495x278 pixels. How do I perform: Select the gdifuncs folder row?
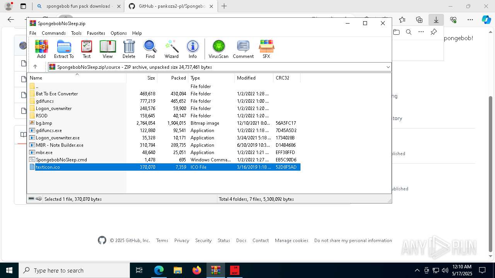click(164, 101)
